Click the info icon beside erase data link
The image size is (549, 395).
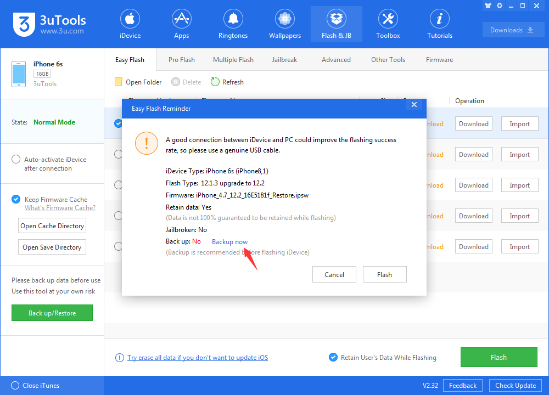pyautogui.click(x=119, y=358)
